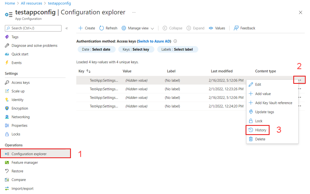This screenshot has width=310, height=194.
Task: Select Access keys in the Settings sidebar
Action: 20,82
